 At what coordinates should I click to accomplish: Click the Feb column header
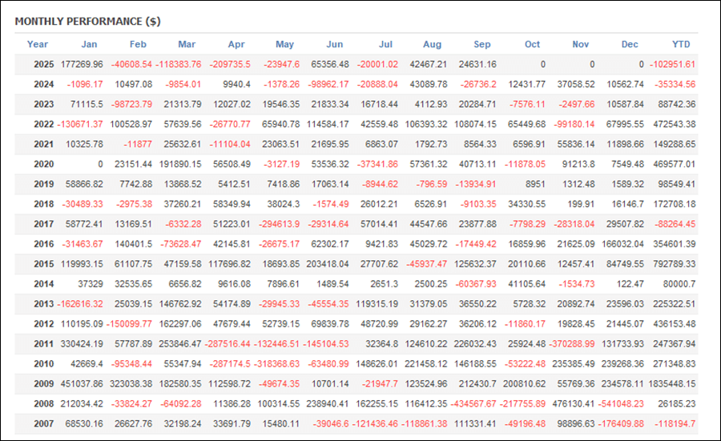138,45
